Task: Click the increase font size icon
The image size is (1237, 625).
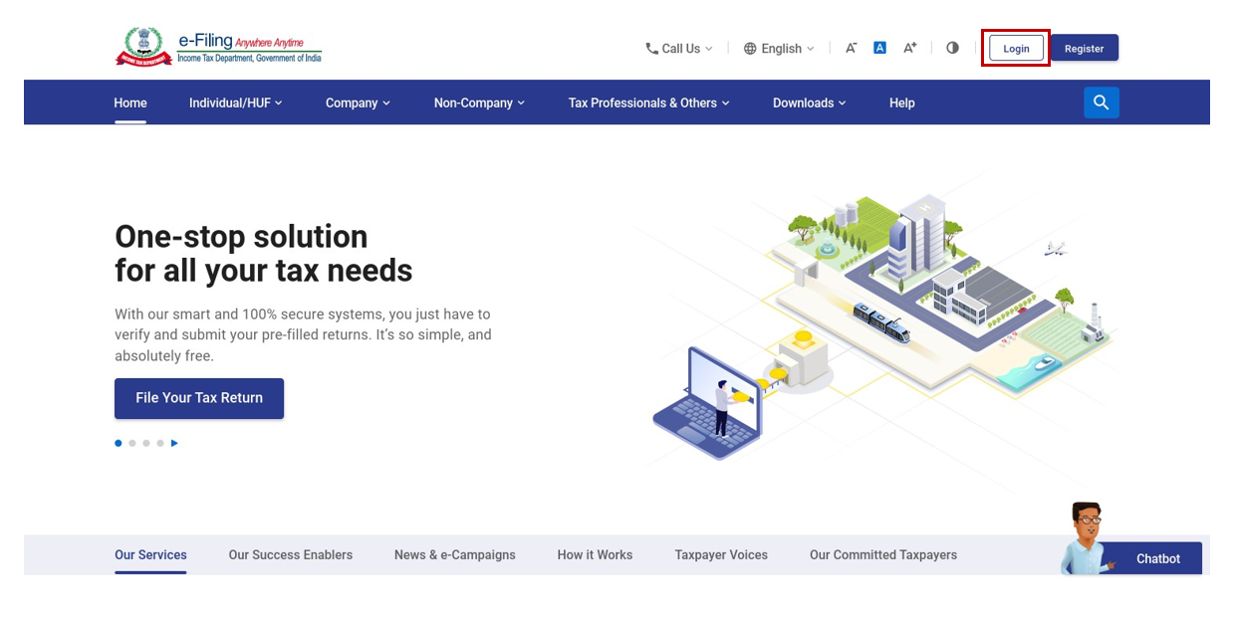Action: tap(909, 48)
